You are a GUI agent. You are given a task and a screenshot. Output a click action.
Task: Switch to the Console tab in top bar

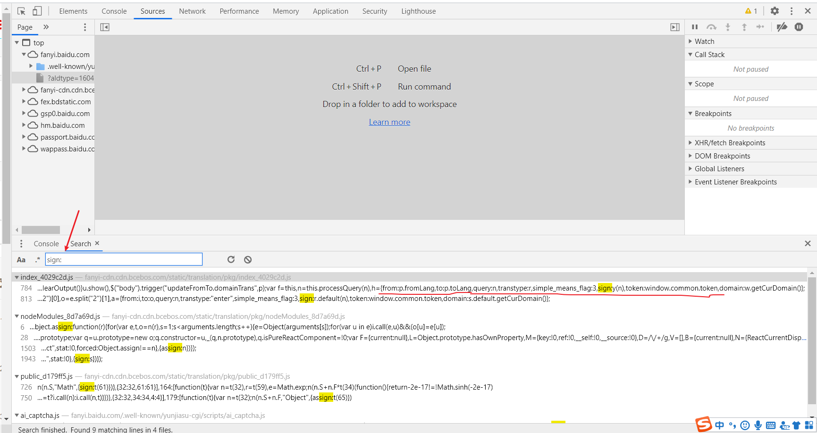(114, 11)
